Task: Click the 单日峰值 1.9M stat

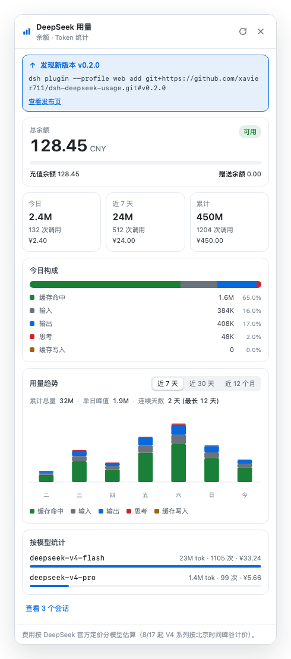Action: point(106,401)
